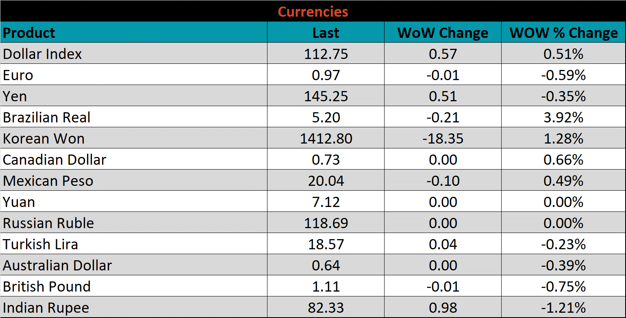Click the Currencies table title

(313, 11)
